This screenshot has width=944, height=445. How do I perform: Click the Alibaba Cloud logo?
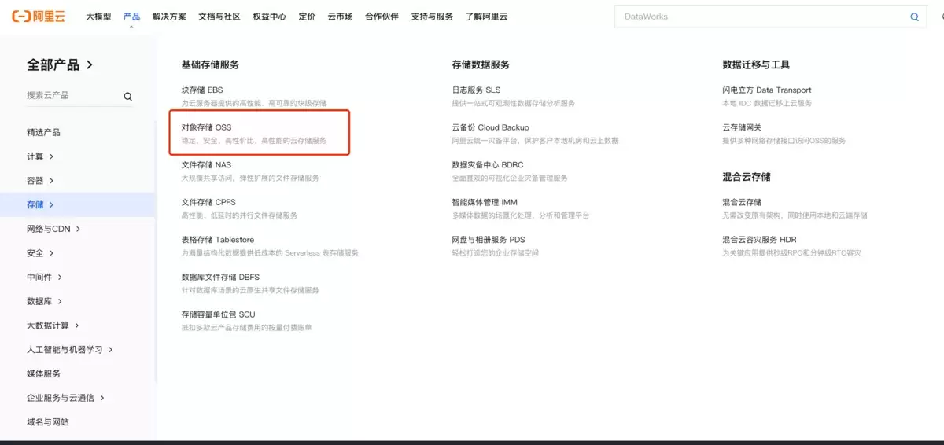(x=40, y=17)
